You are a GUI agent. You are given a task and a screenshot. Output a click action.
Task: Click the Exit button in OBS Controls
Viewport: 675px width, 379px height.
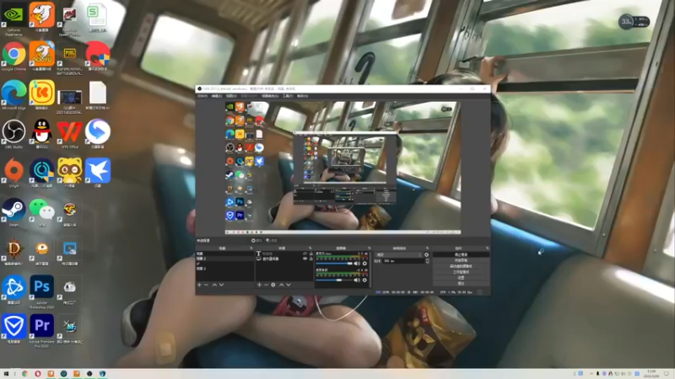click(x=461, y=283)
